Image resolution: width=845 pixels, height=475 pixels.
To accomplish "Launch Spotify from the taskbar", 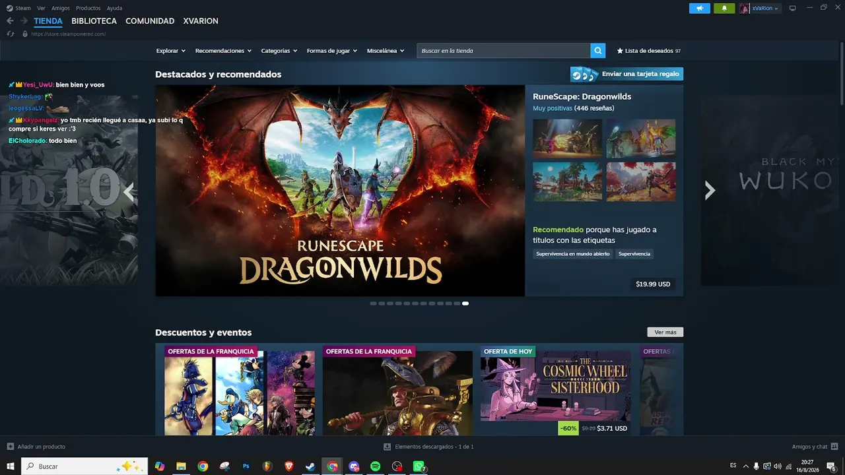I will (x=375, y=466).
